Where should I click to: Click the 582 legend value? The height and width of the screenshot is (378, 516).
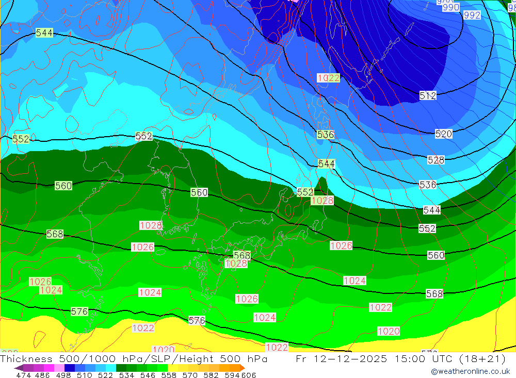point(211,375)
